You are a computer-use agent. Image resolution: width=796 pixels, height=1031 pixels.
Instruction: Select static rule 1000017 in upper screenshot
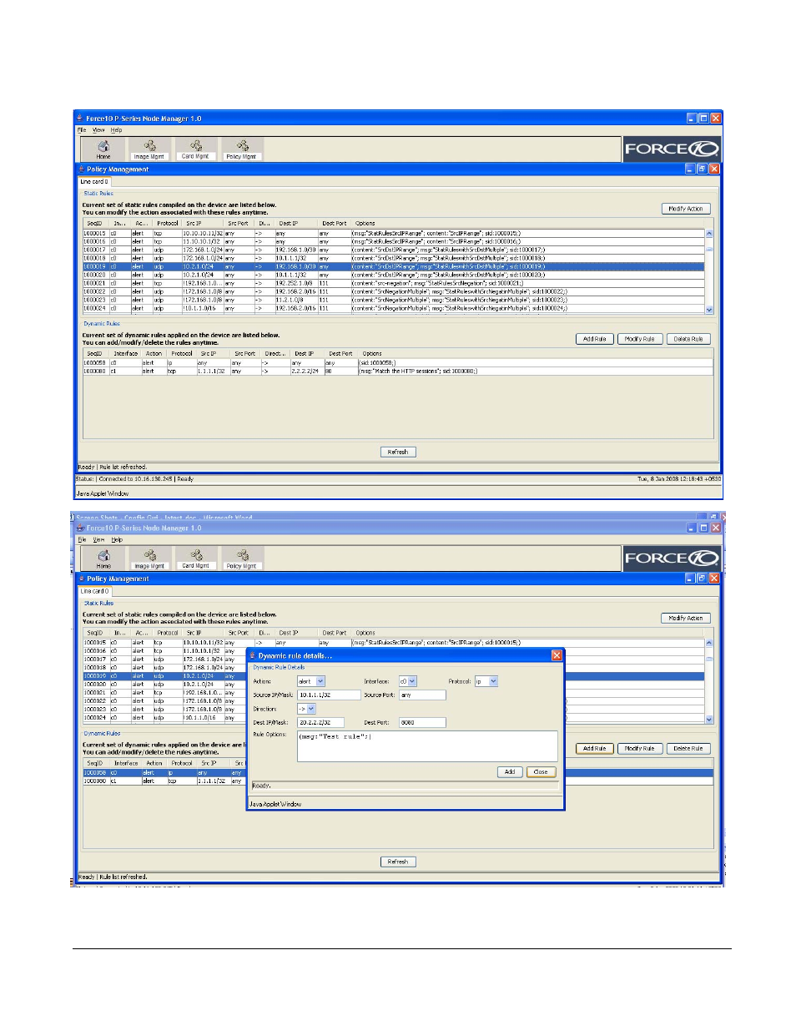[393, 250]
